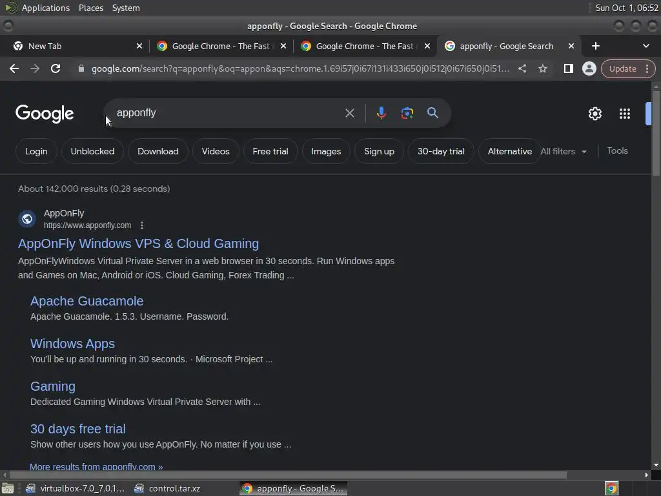The image size is (661, 496).
Task: Click the https://www.apponfly.com URL text
Action: (x=87, y=225)
